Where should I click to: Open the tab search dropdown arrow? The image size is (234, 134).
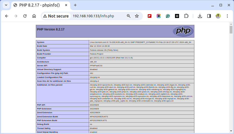(x=6, y=5)
